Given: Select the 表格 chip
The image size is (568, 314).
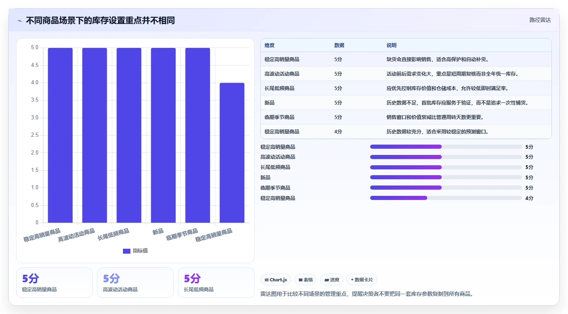Looking at the screenshot, I should (x=306, y=280).
